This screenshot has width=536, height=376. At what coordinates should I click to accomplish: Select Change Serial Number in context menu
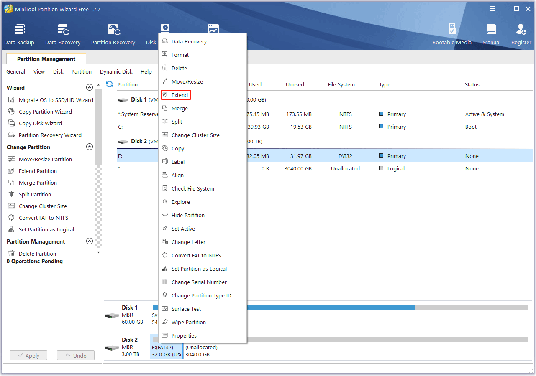[203, 282]
